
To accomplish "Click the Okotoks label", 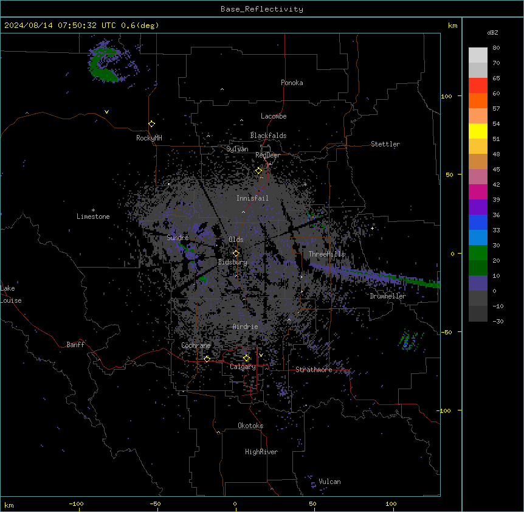I will (250, 426).
